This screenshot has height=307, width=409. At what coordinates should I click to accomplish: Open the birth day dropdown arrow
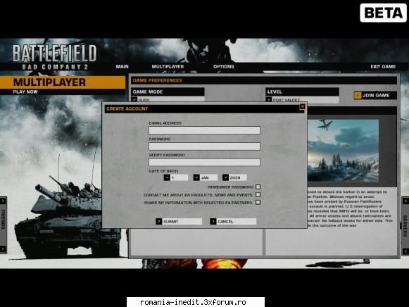167,177
